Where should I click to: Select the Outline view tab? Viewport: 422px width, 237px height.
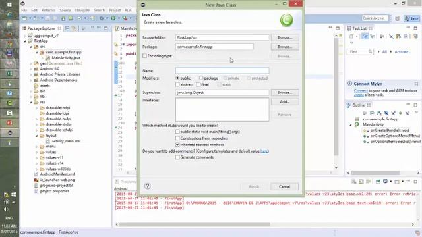359,105
